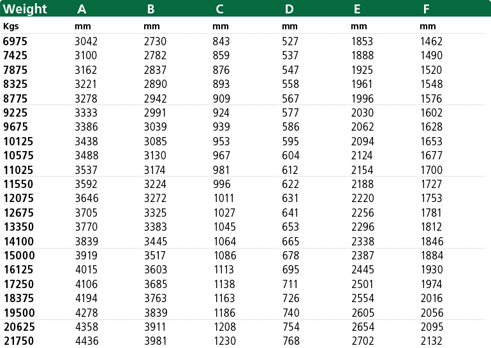The height and width of the screenshot is (348, 491).
Task: Select the 6975 weight row label
Action: [x=15, y=41]
